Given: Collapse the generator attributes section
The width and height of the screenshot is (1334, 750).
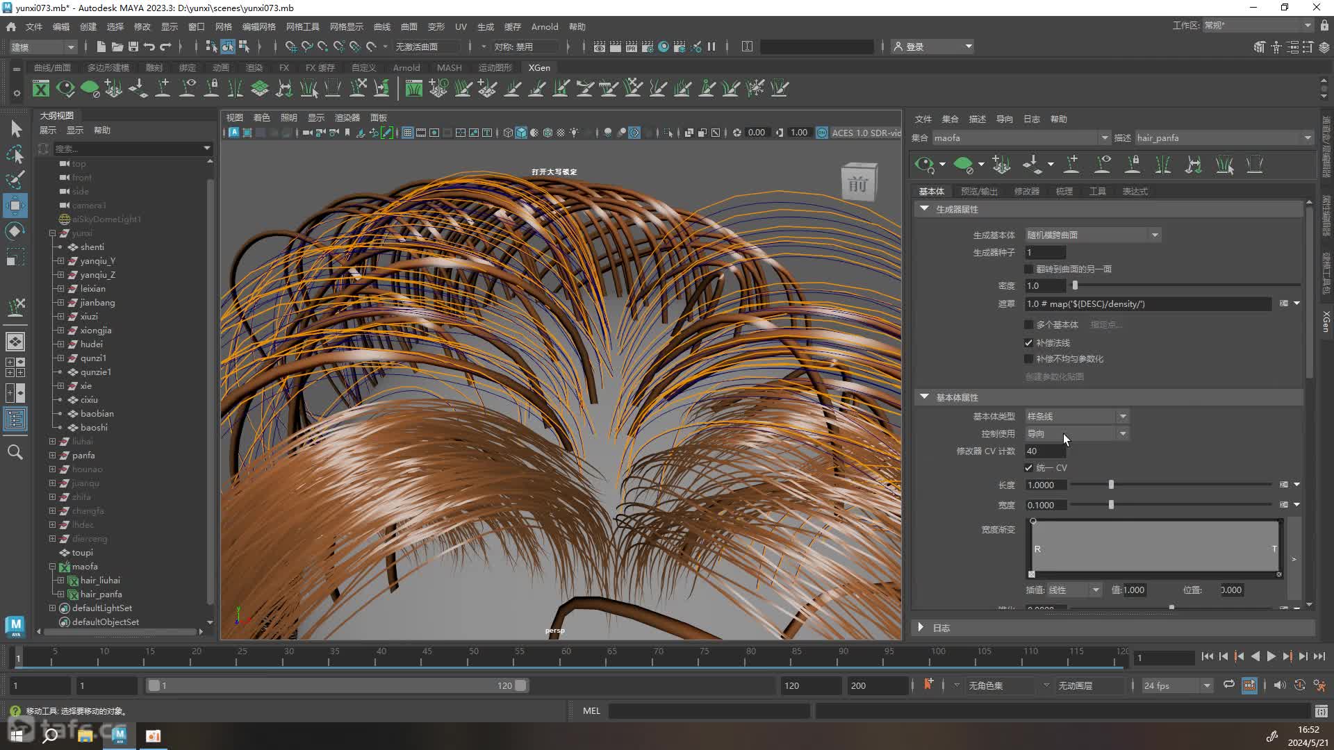Looking at the screenshot, I should point(924,208).
